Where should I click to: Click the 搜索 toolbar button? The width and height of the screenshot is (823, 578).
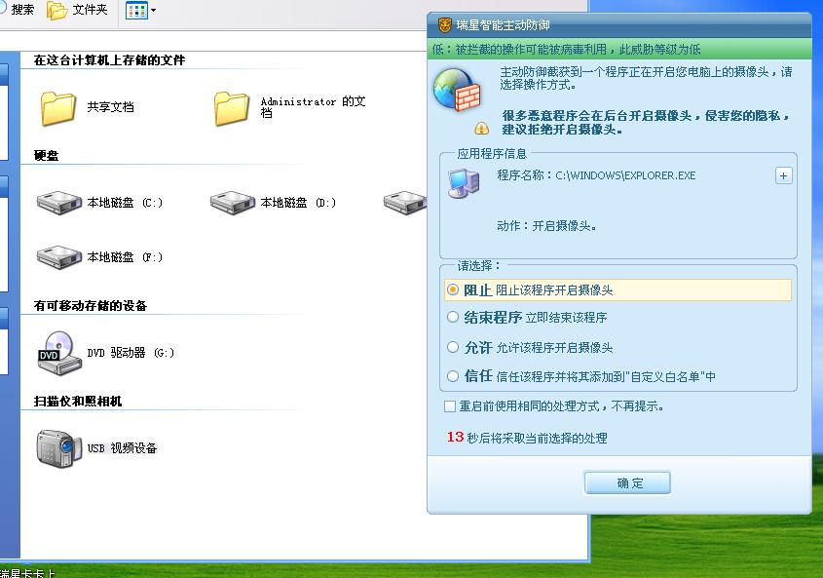17,10
